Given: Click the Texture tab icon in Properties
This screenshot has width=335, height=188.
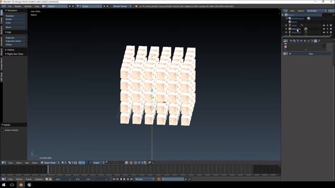Looking at the screenshot, I should coord(316,41).
